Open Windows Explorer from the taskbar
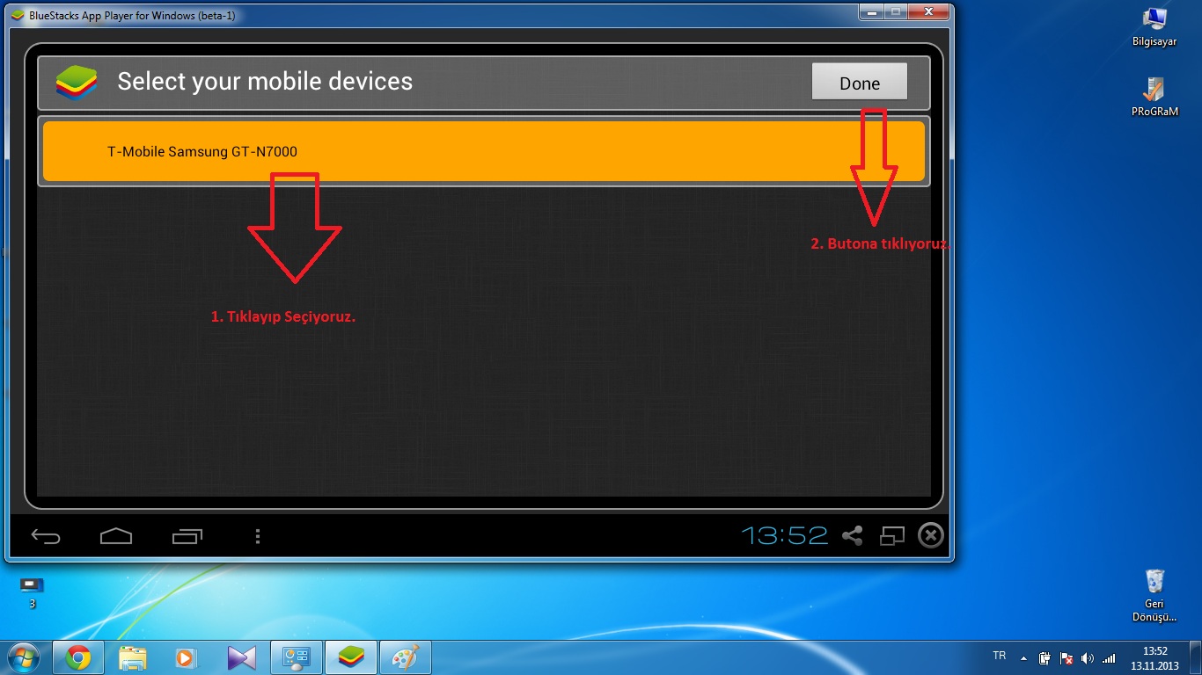The image size is (1202, 675). [133, 657]
